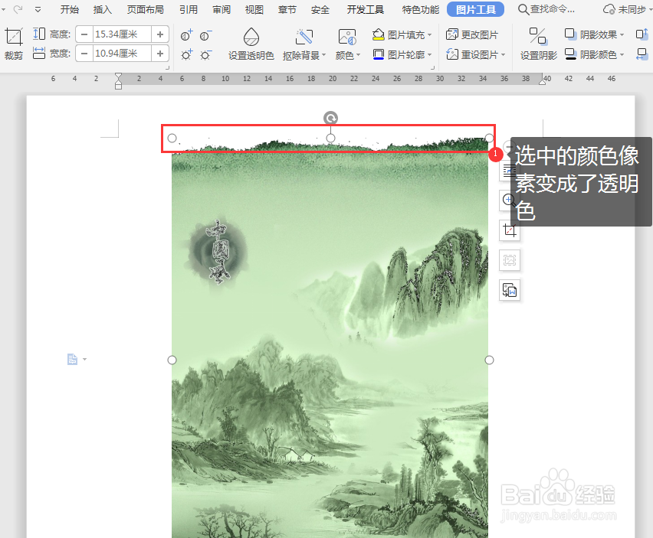Decrease height with minus button
Screen dimensions: 653x538
click(84, 34)
